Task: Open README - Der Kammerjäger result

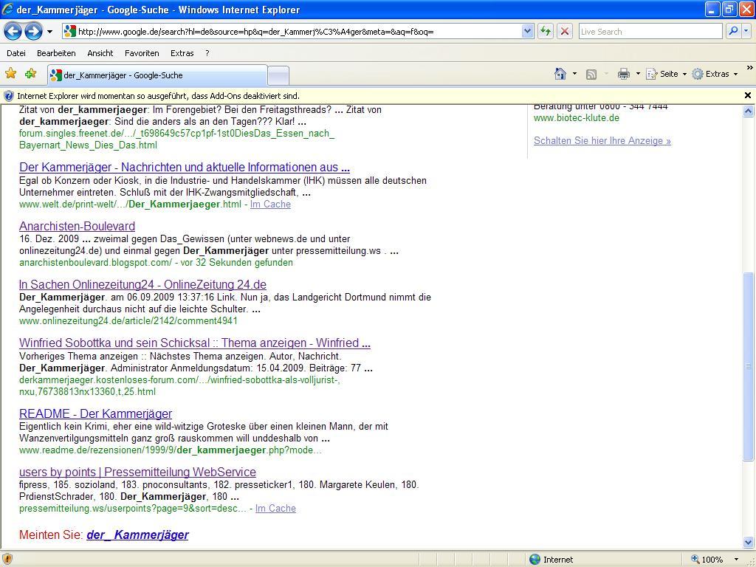Action: (x=95, y=413)
